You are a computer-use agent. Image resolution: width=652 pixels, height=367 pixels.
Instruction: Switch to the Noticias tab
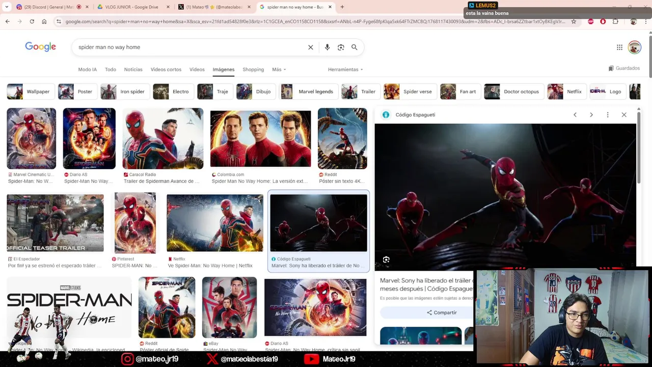pos(133,69)
